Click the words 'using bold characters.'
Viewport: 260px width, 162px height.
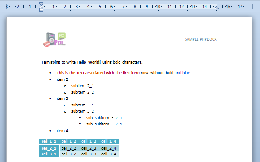(122, 62)
